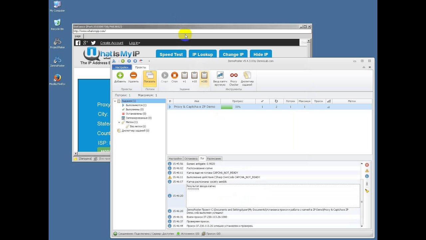Click the grey scroll-lock icon in log panel
The image size is (426, 240).
point(367,184)
